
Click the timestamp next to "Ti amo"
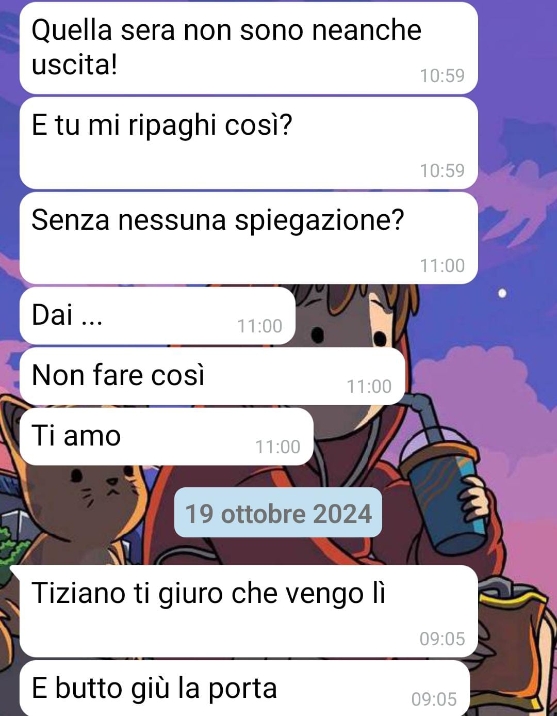pos(277,447)
